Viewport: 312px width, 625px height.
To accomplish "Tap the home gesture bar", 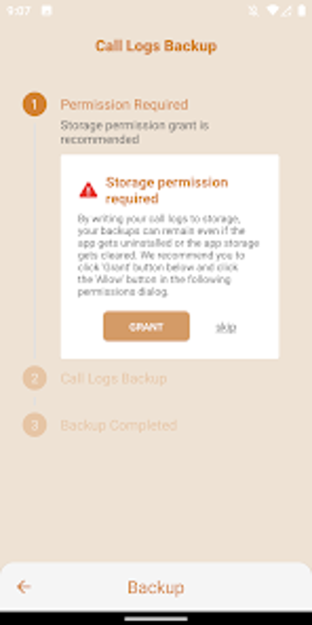I will (x=156, y=619).
